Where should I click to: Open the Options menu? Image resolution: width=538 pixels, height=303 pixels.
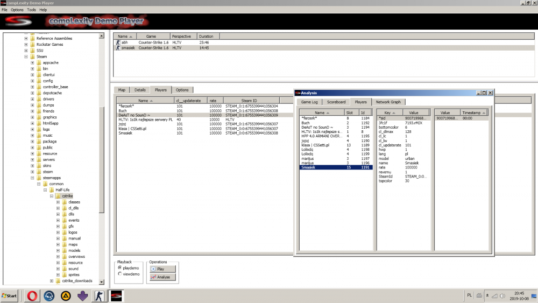[x=17, y=10]
